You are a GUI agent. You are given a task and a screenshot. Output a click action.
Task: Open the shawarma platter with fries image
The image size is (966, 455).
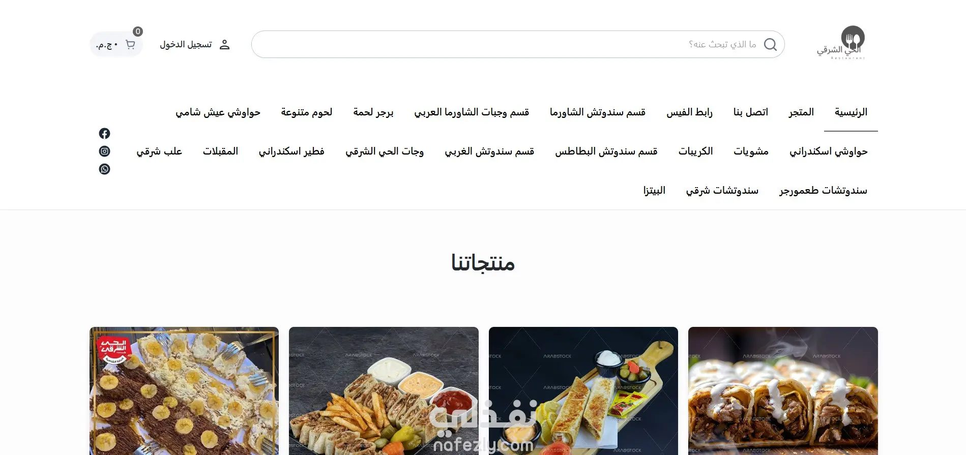click(384, 391)
